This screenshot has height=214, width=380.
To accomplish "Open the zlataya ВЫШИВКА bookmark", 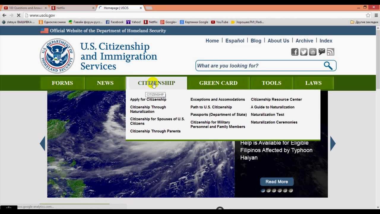I will tap(18, 22).
